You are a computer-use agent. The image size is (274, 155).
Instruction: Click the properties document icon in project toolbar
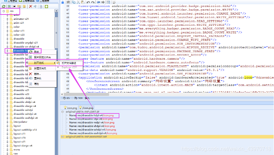41,7
